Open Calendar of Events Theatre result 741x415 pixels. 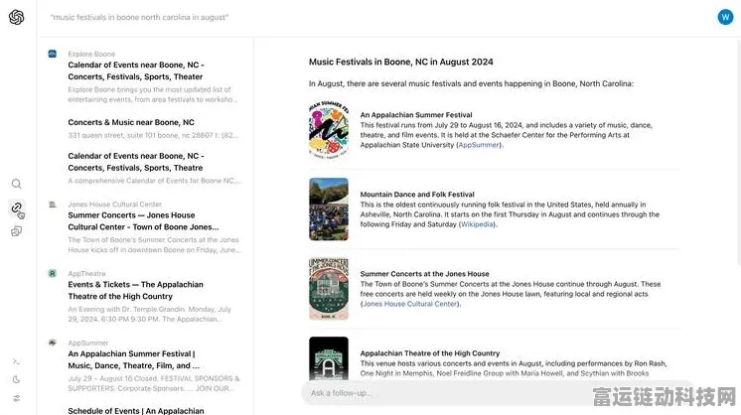tap(136, 162)
